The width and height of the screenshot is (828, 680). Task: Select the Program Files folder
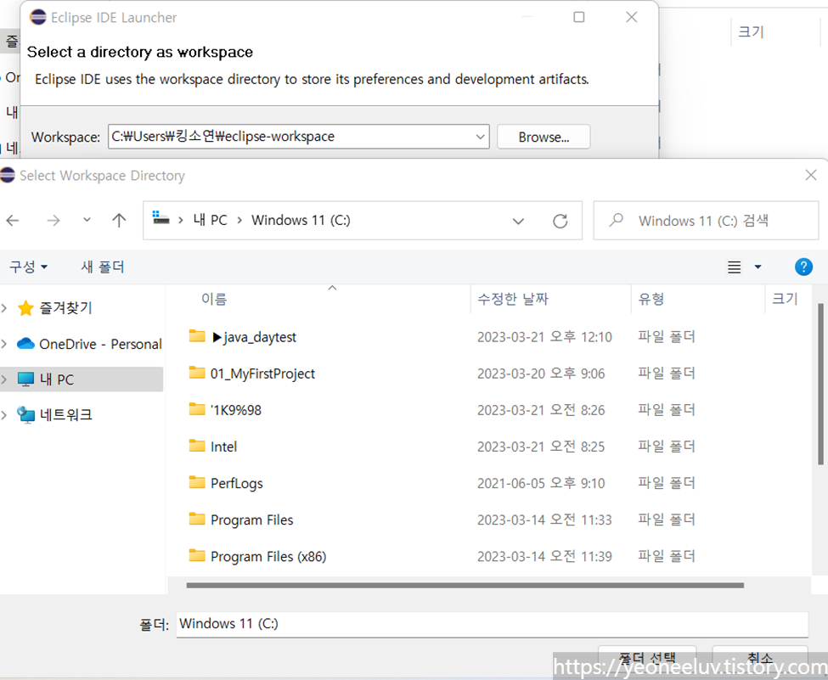click(x=251, y=520)
